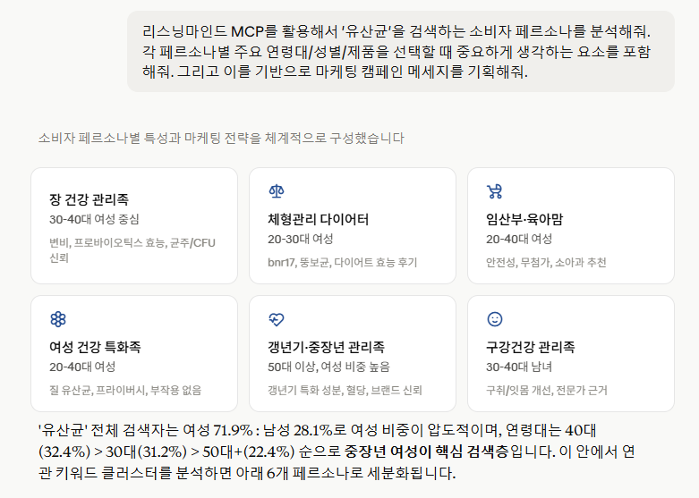Click the flower icon on 여성 건강 특화족 card
Image resolution: width=699 pixels, height=498 pixels.
tap(58, 319)
